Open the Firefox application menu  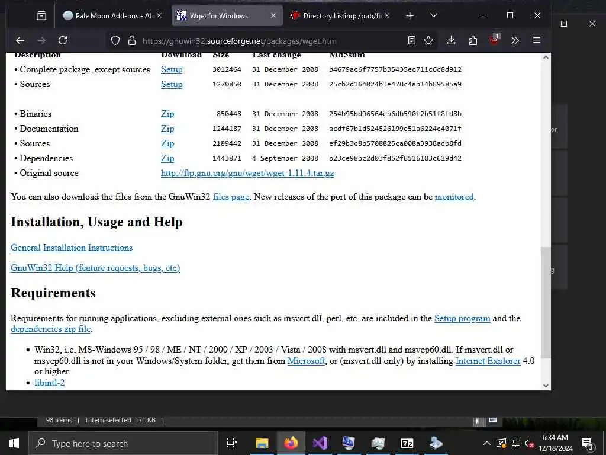(536, 40)
